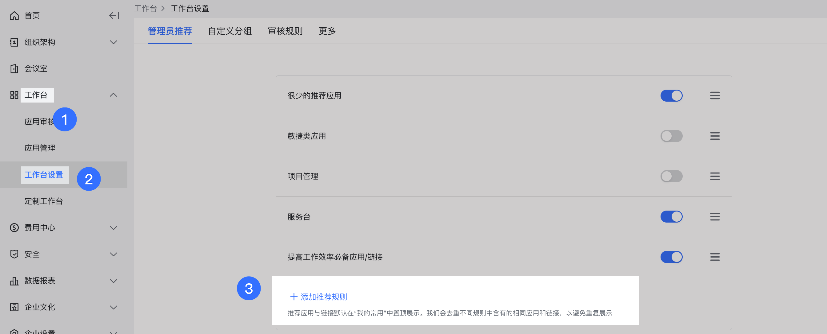Turn off the 服务台 switch
Screen dimensions: 827x334
tap(671, 217)
